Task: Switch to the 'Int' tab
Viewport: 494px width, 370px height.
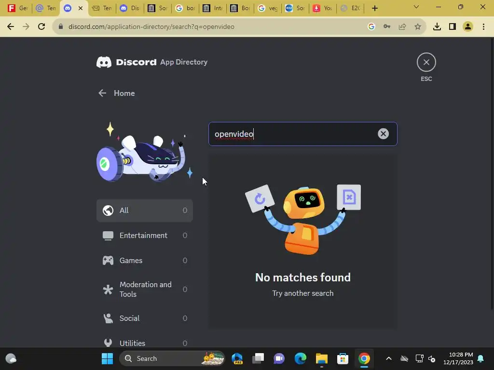Action: point(213,8)
